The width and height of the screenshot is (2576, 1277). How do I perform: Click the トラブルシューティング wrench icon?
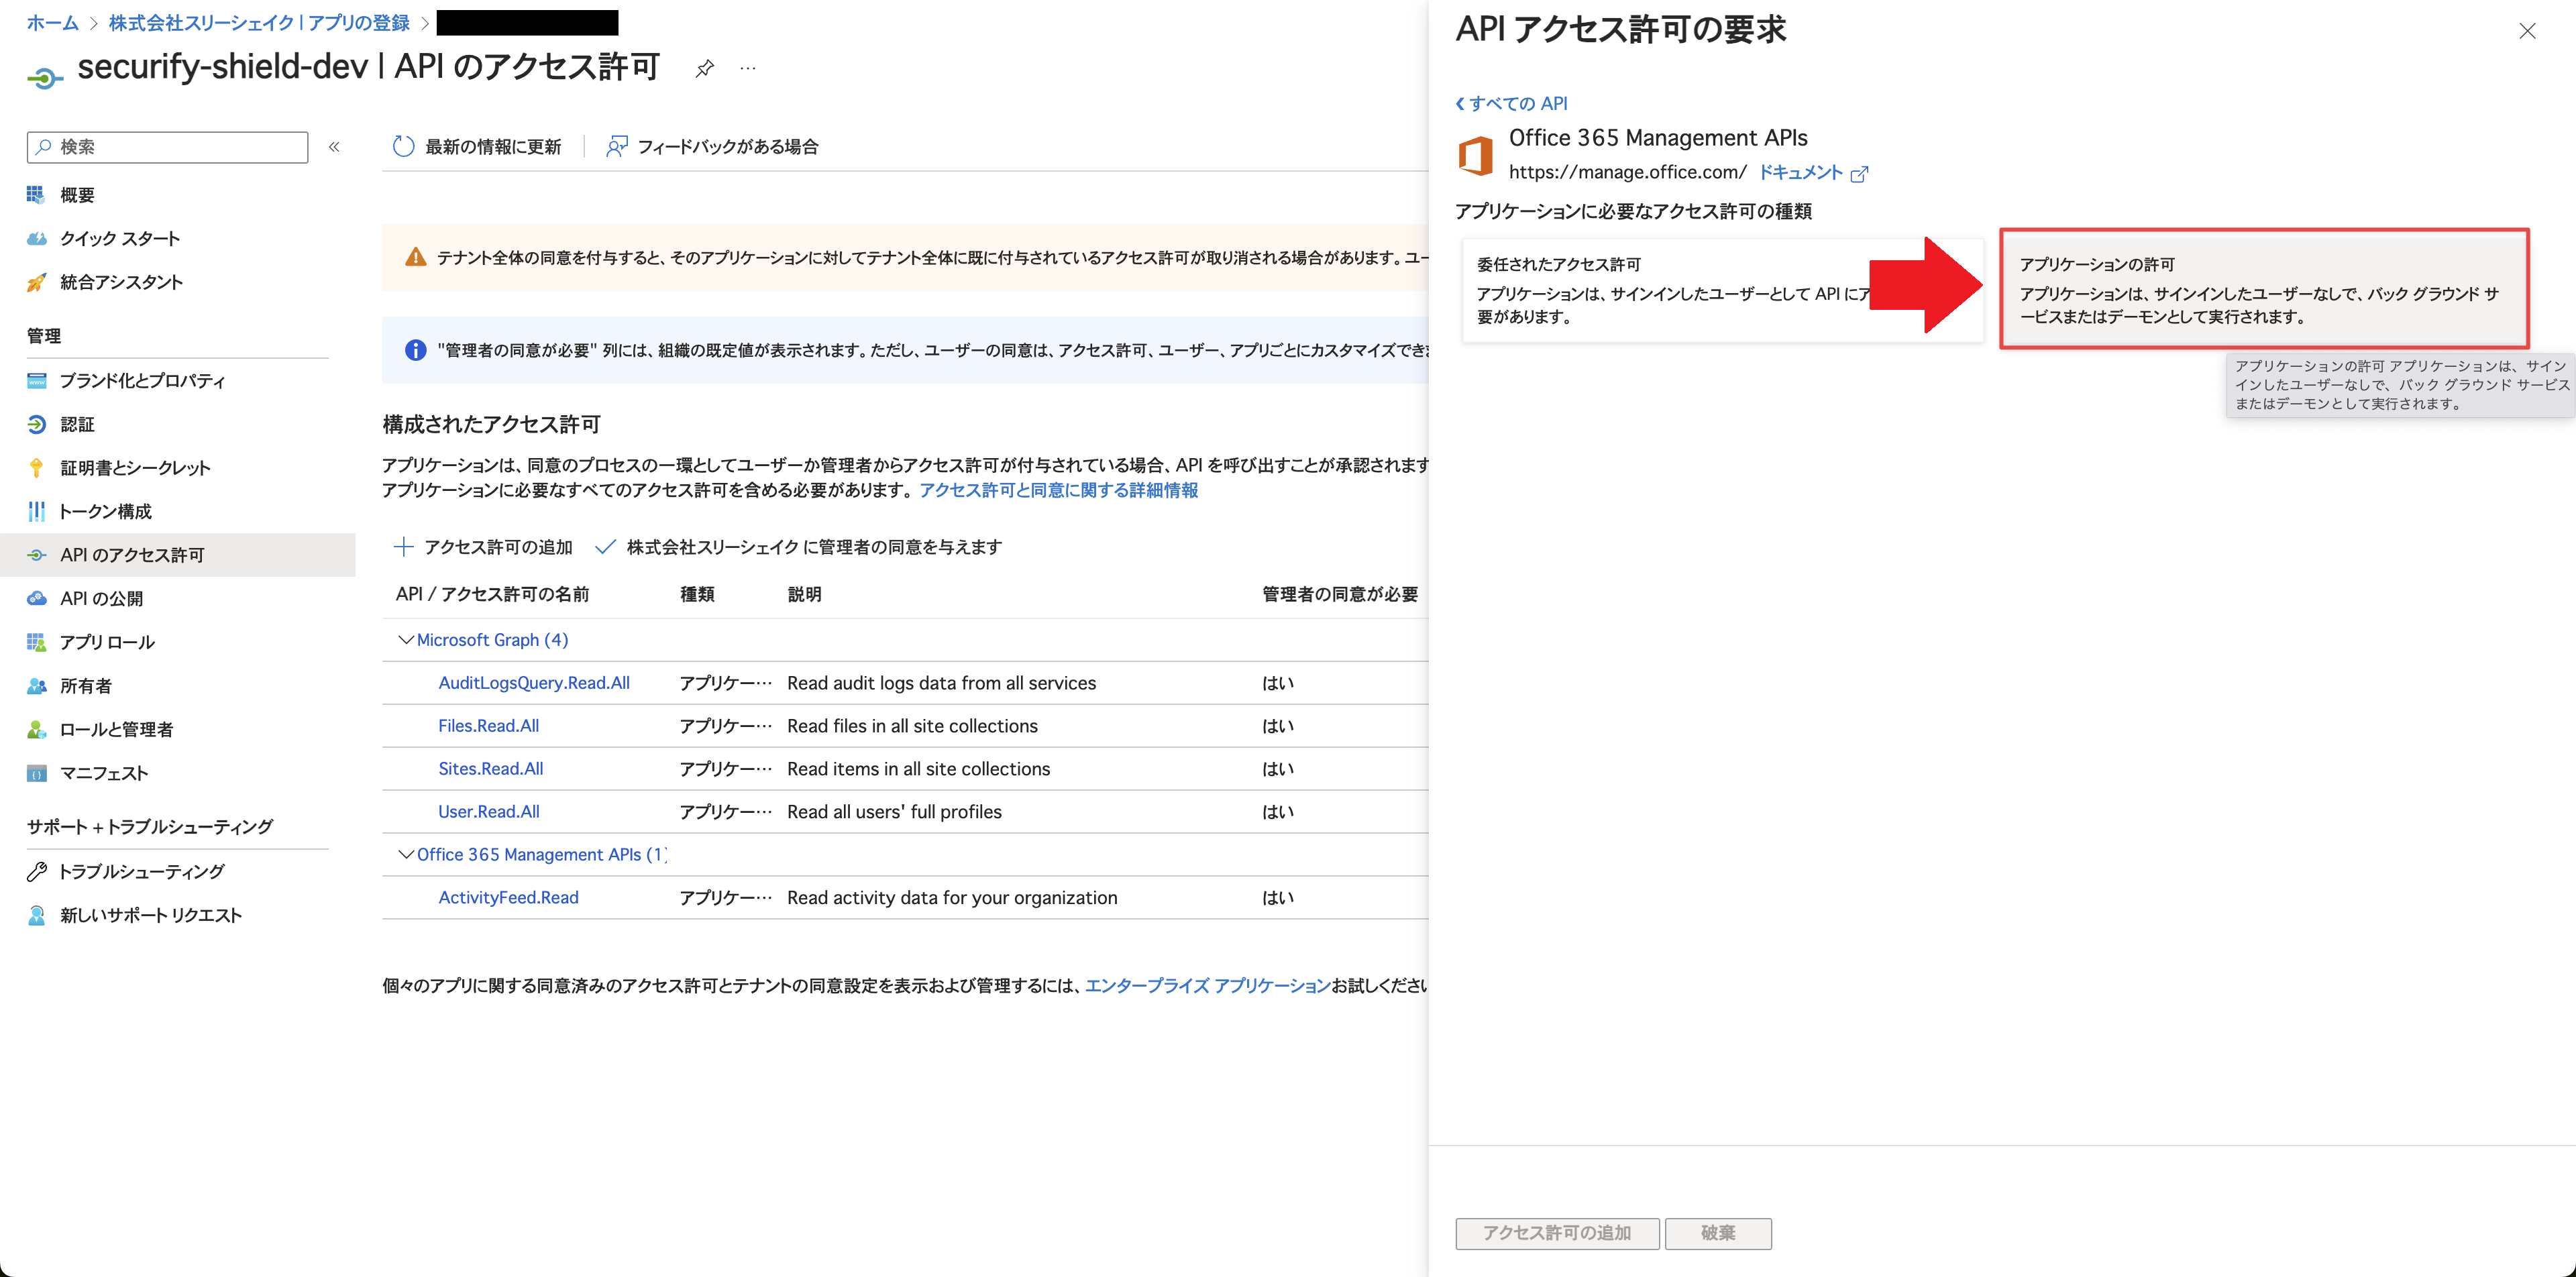click(36, 871)
